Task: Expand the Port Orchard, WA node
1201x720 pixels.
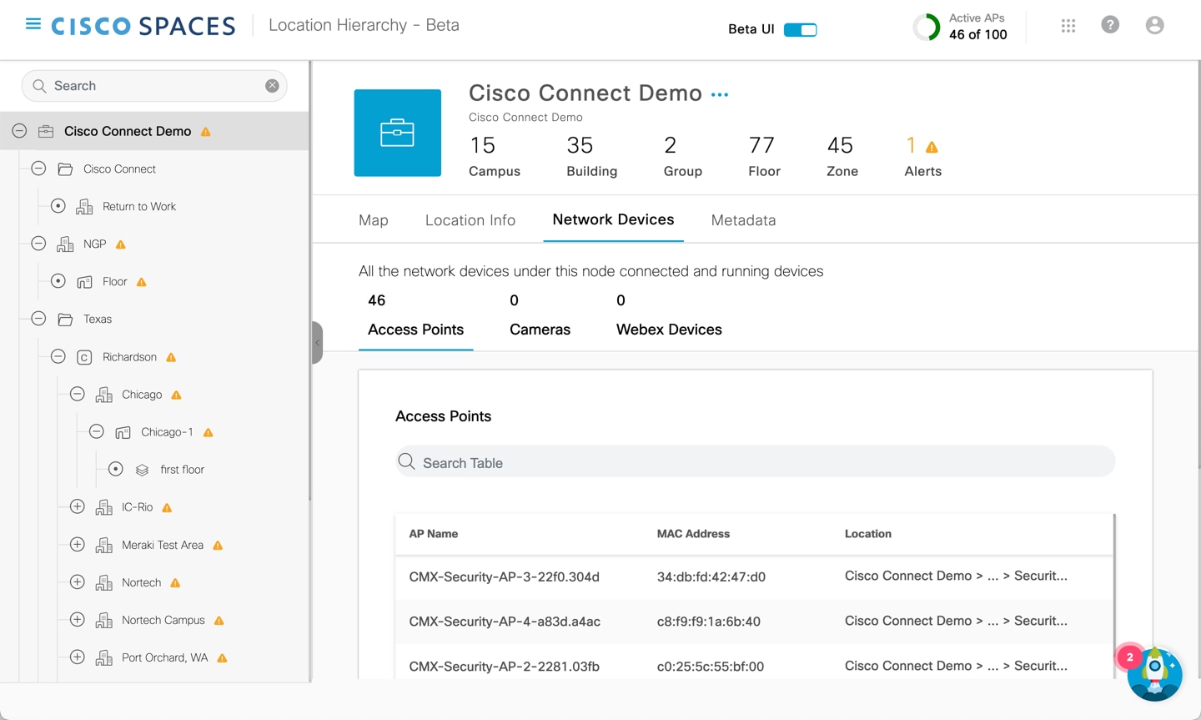Action: (77, 657)
